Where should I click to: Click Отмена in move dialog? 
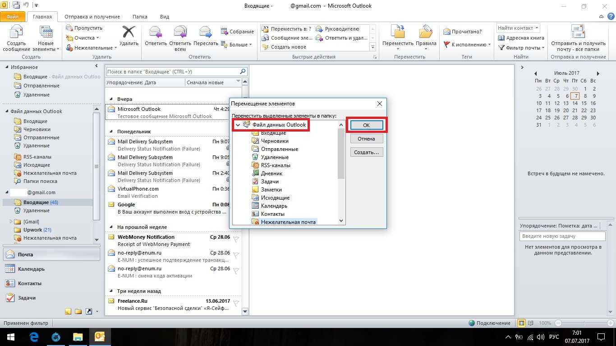coord(366,139)
